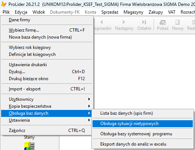Go to previous record via Poprzedni arrow

coord(101,22)
